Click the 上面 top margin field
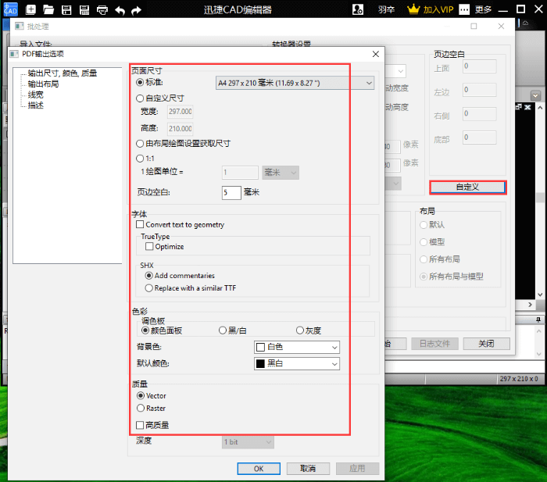The image size is (547, 482). [x=480, y=66]
